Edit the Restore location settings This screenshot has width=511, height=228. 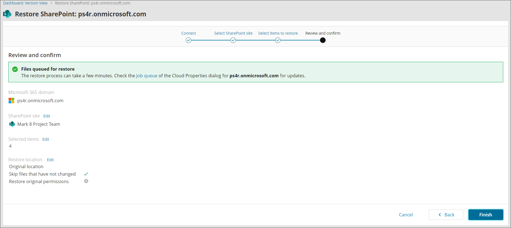(x=50, y=160)
